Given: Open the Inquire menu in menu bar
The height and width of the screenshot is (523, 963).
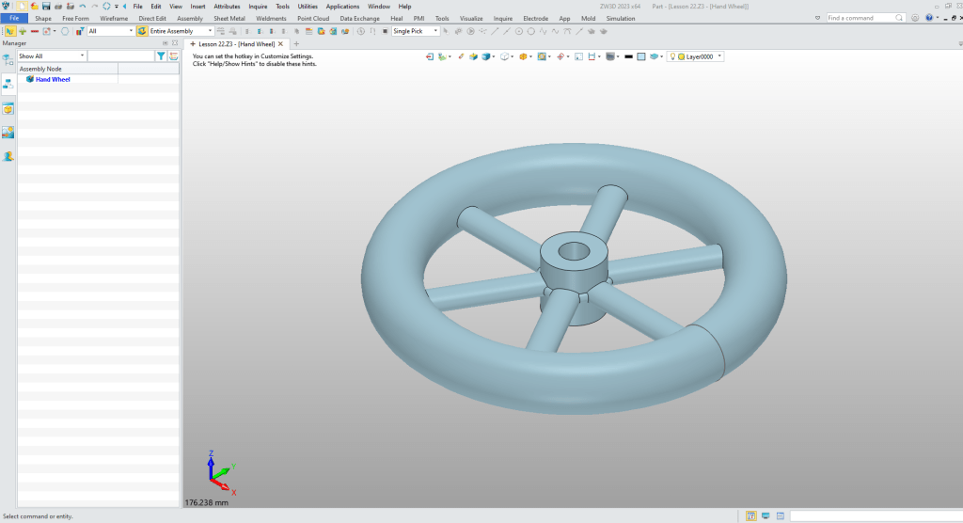Looking at the screenshot, I should click(x=258, y=6).
